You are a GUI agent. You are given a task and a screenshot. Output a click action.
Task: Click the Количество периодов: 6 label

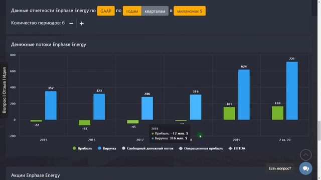coord(38,23)
